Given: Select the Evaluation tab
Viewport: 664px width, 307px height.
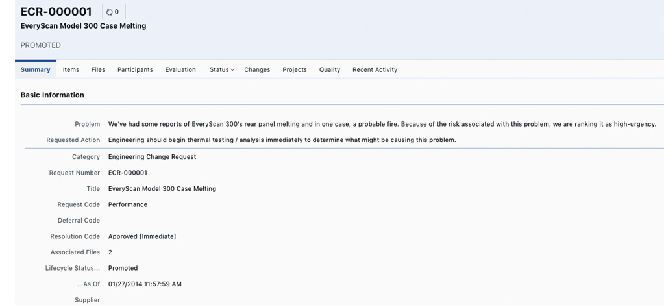Looking at the screenshot, I should tap(180, 70).
